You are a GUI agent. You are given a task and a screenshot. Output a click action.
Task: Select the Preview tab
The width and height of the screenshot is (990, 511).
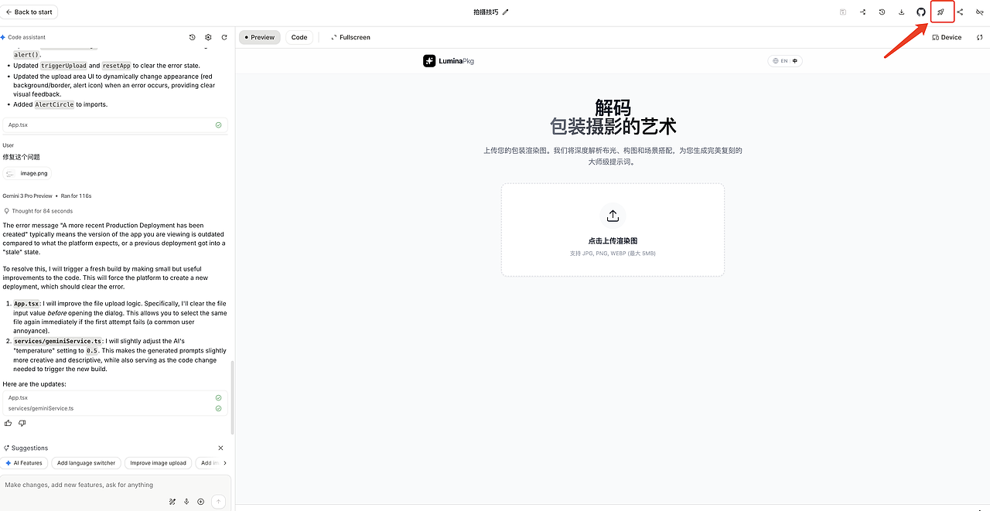tap(259, 36)
